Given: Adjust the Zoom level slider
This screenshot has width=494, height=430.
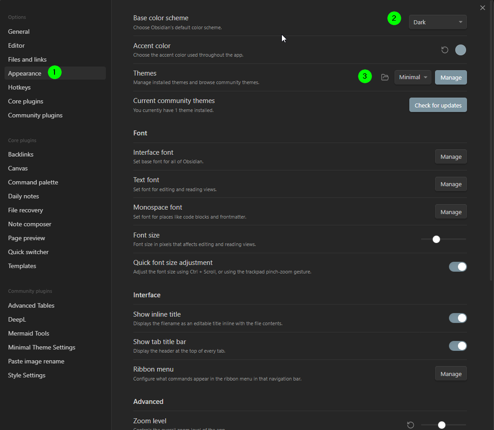Looking at the screenshot, I should pos(444,425).
